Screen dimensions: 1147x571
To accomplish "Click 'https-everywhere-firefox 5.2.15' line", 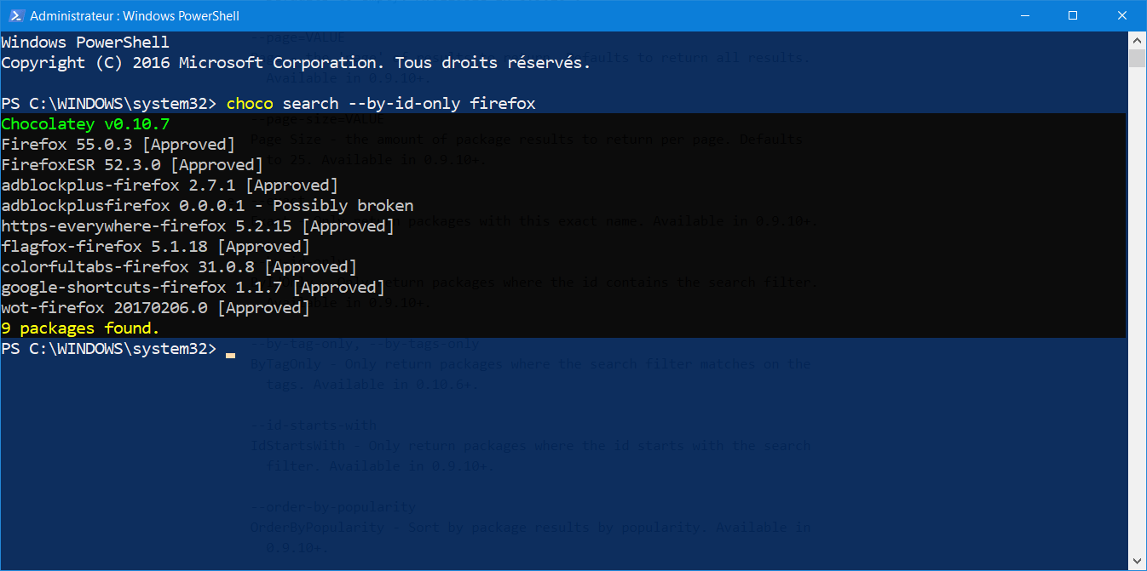I will 198,226.
